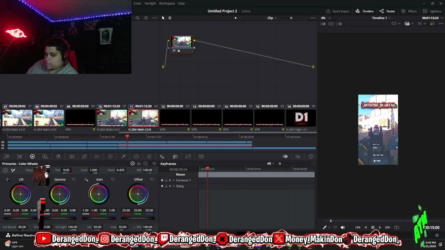The image size is (445, 250).
Task: Click the node editor fit-to-view icon
Action: pos(146,18)
